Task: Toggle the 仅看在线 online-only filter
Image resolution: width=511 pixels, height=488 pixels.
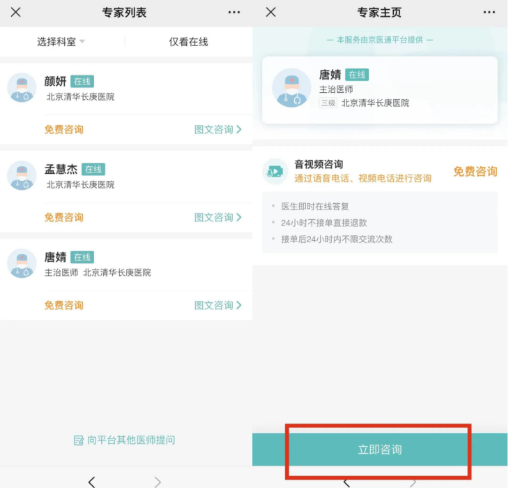Action: point(188,42)
